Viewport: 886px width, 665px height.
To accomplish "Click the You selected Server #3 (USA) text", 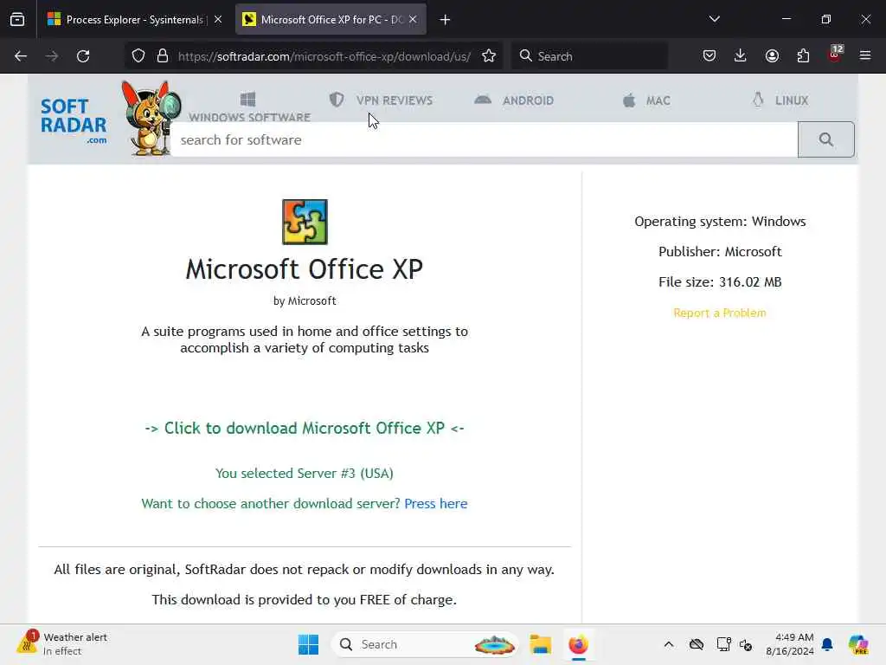I will (x=304, y=473).
